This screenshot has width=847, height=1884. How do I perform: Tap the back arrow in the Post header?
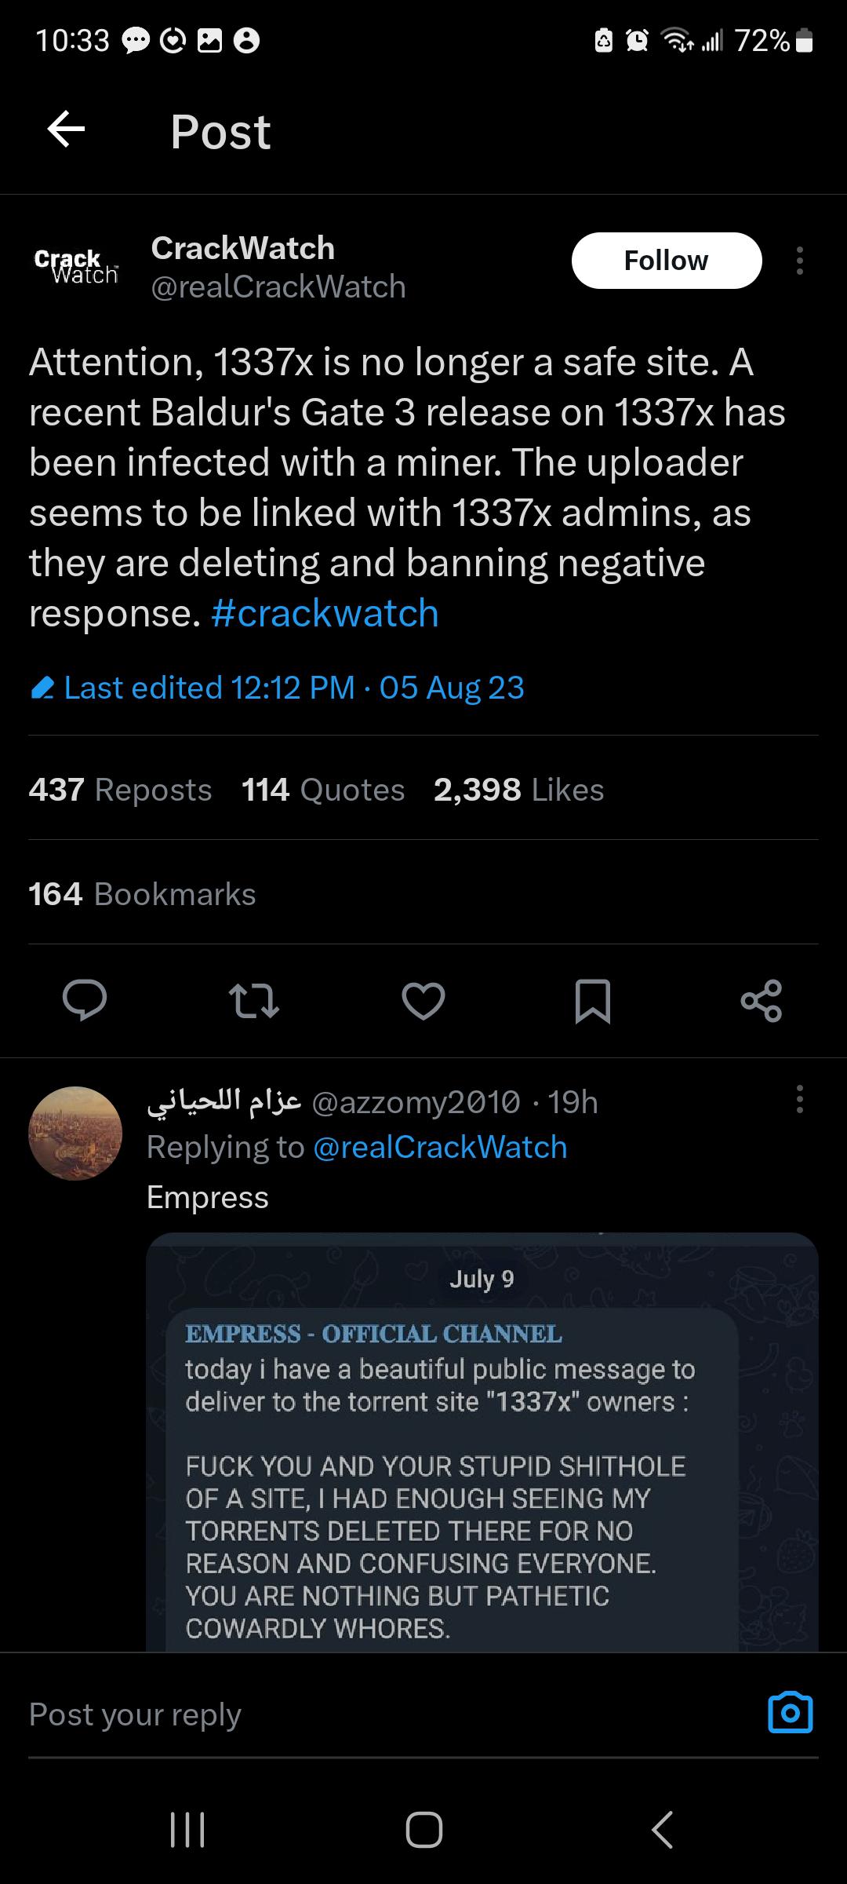coord(66,130)
